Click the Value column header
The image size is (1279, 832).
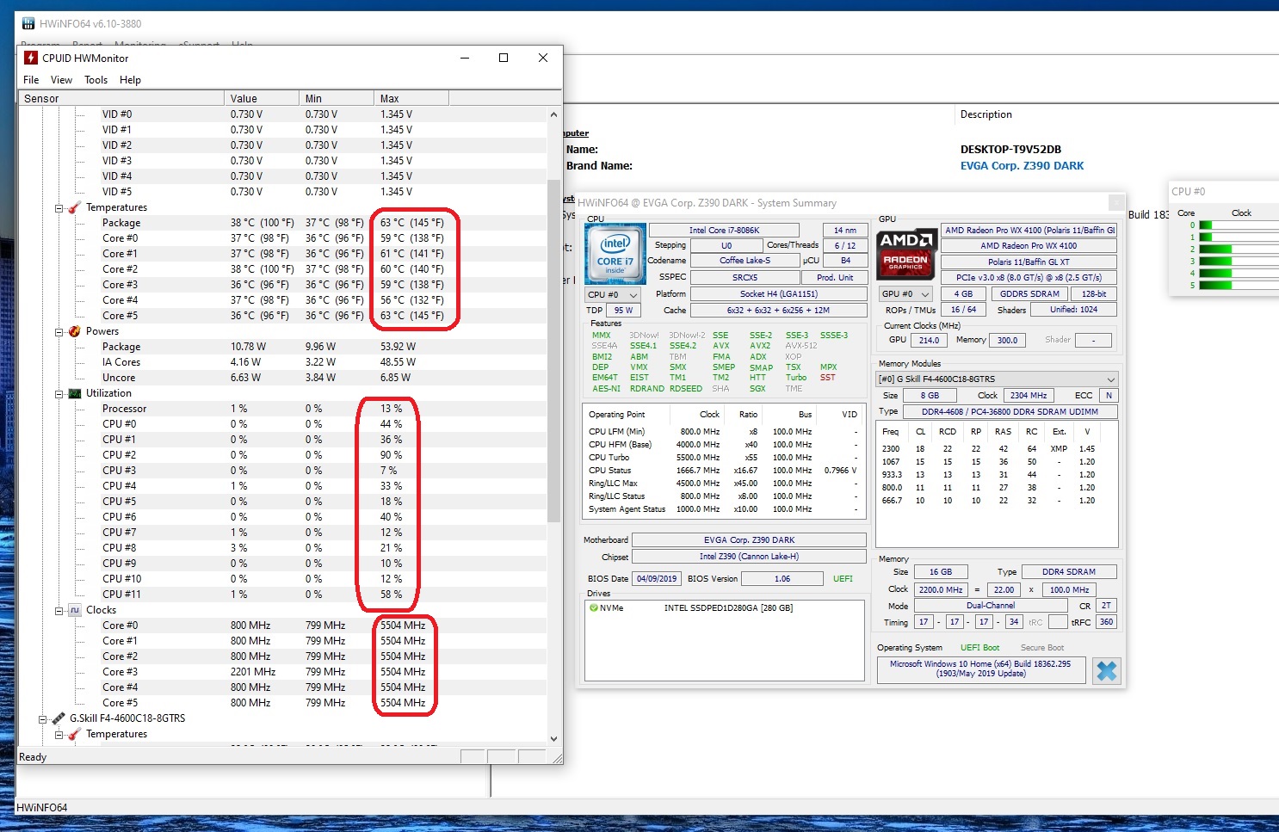(x=262, y=98)
